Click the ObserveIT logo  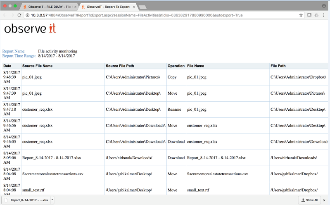point(30,29)
